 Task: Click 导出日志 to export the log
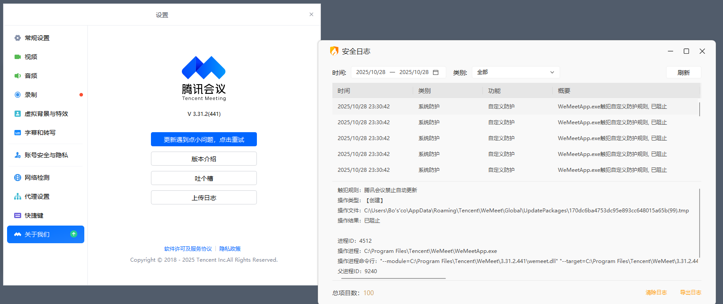[x=690, y=293]
